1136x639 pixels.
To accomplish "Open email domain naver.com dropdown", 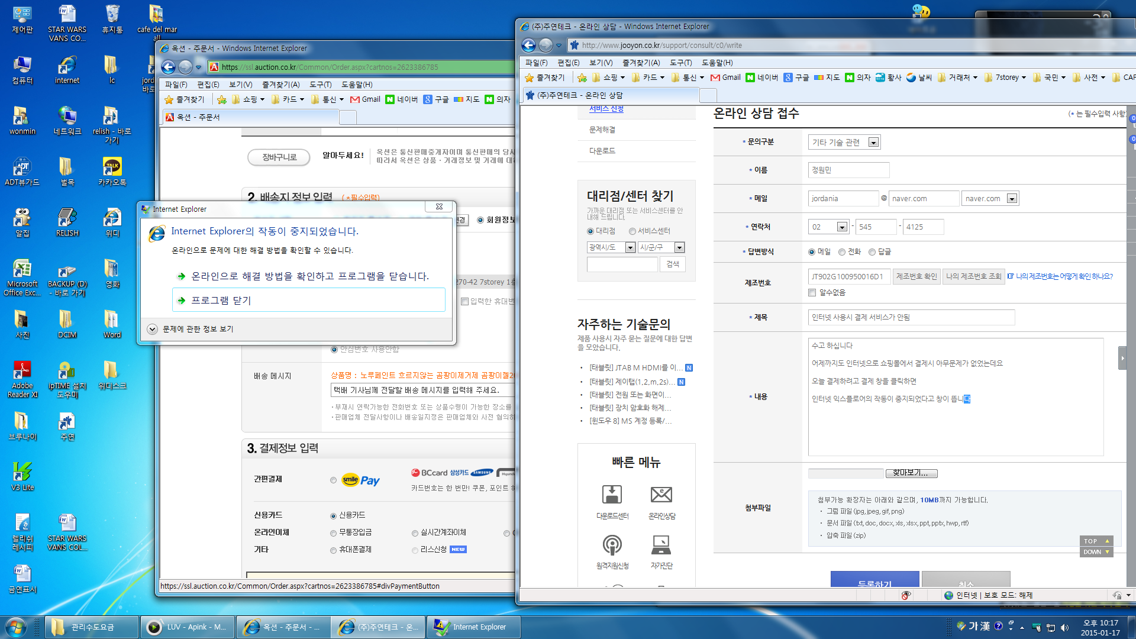I will click(x=990, y=199).
